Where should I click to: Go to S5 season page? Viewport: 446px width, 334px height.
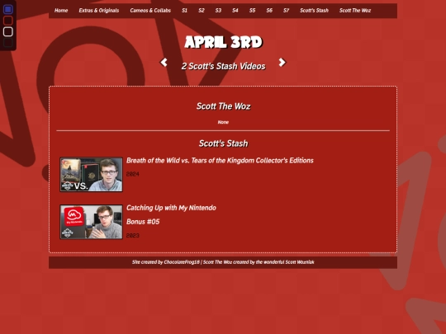pyautogui.click(x=252, y=11)
